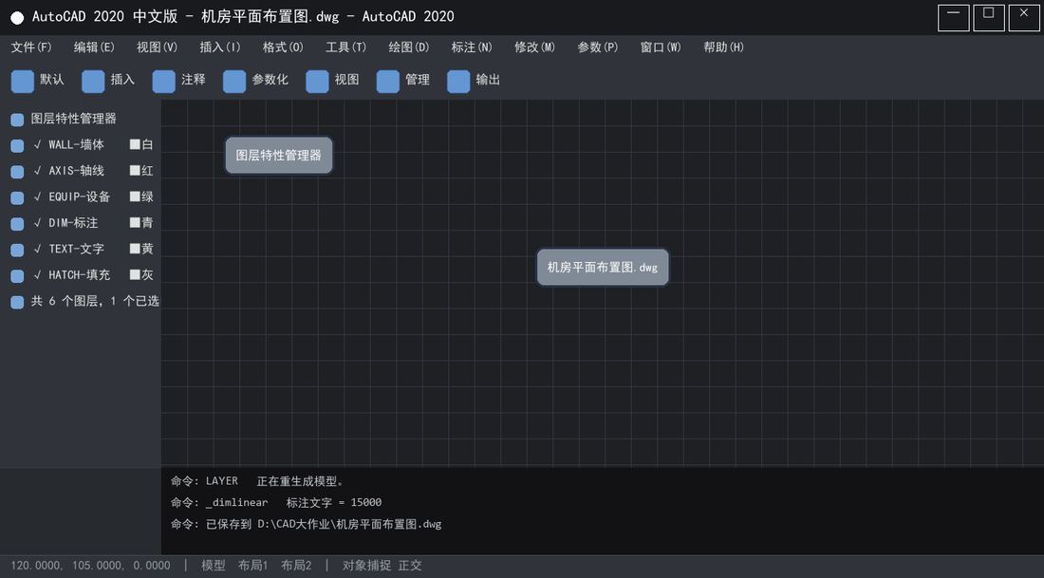Screen dimensions: 1044x578
Task: Switch to the 布局2 layout tab
Action: (x=296, y=566)
